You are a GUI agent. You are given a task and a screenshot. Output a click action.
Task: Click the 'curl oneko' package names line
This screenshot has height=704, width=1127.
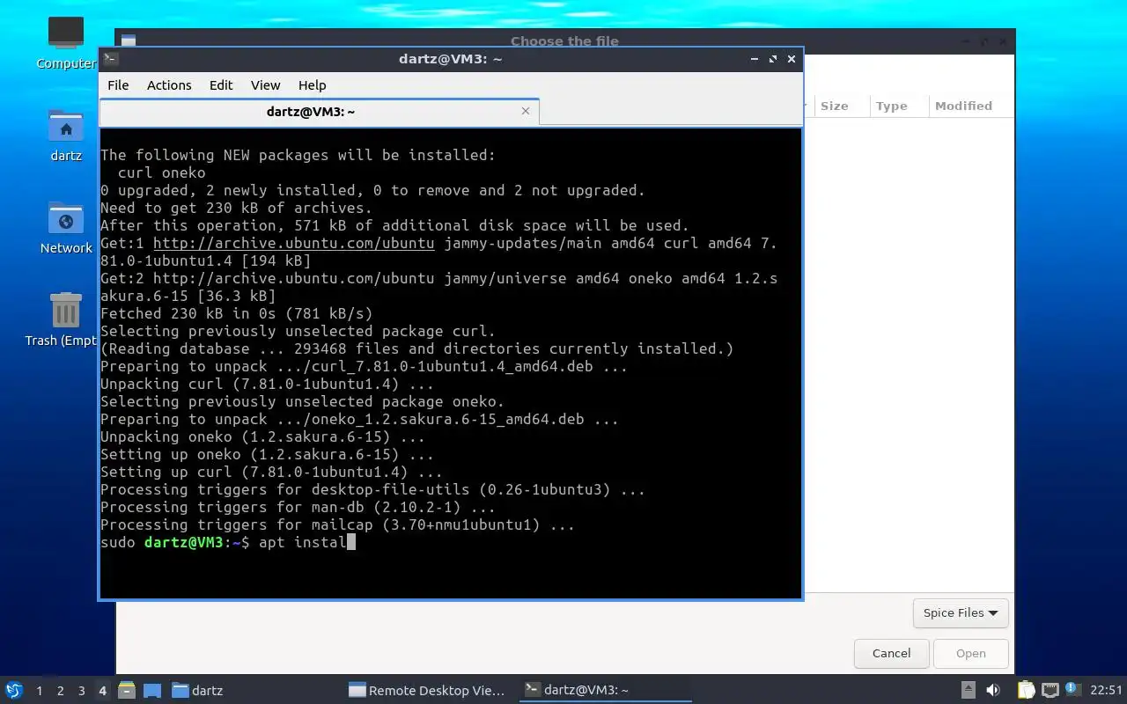tap(161, 172)
